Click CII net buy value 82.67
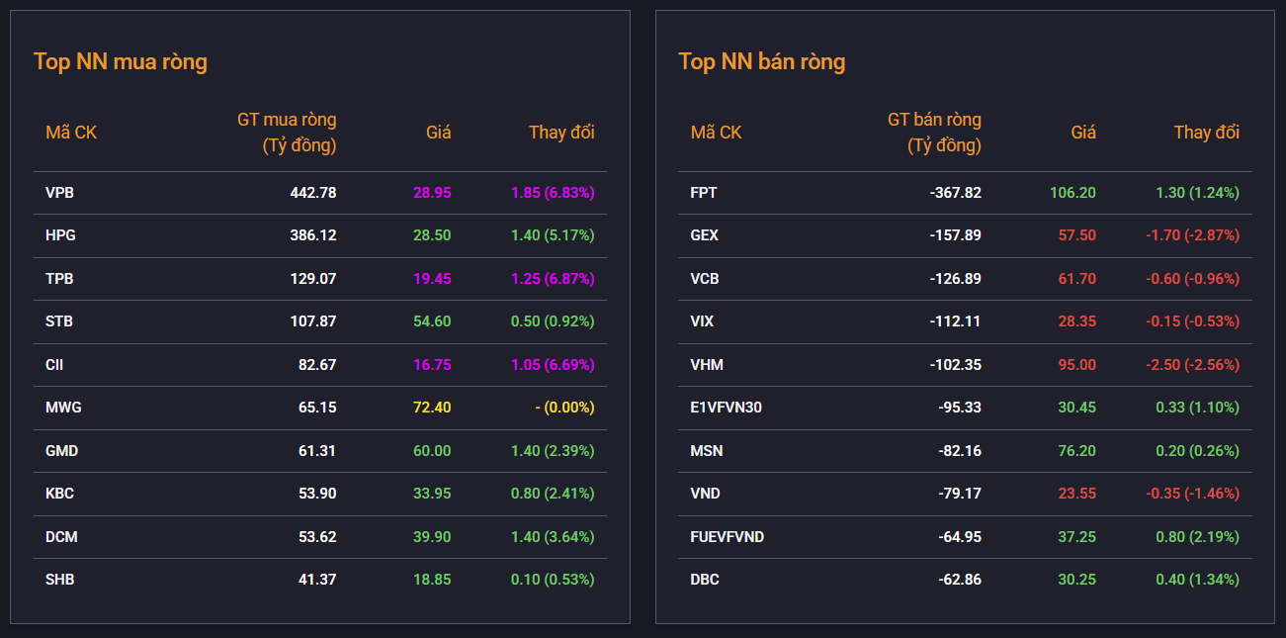This screenshot has width=1286, height=638. 317,365
